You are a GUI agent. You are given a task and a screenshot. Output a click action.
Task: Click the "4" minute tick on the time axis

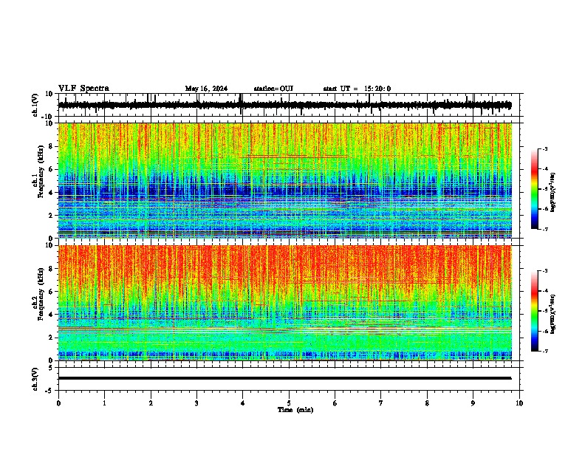click(243, 403)
